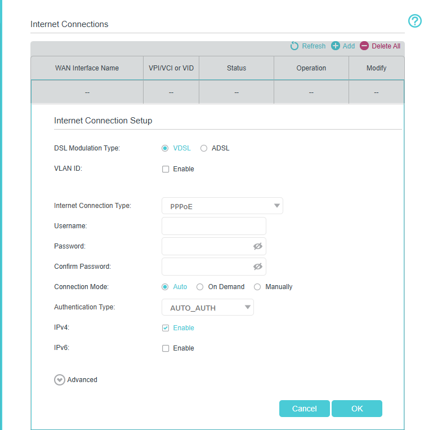Open the help question mark icon
This screenshot has width=433, height=430.
pos(414,21)
